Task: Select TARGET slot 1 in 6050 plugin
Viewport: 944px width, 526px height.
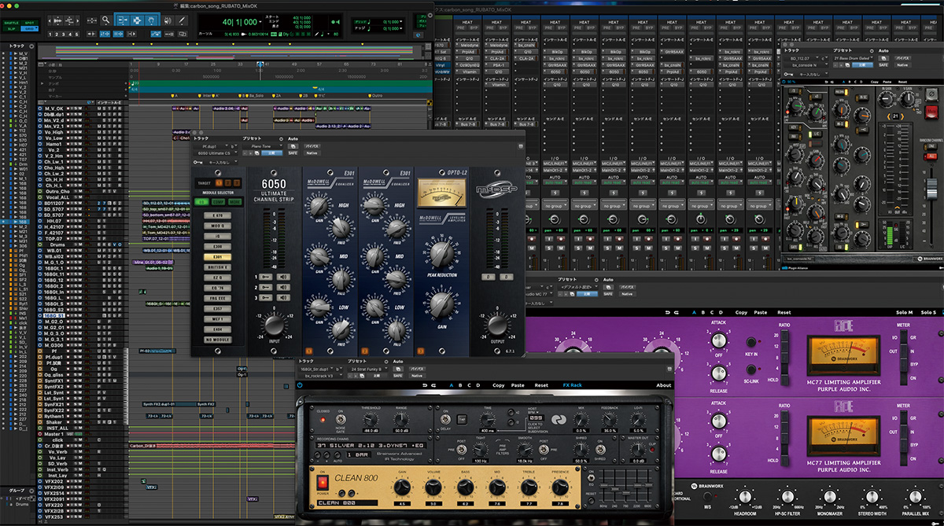Action: coord(220,183)
